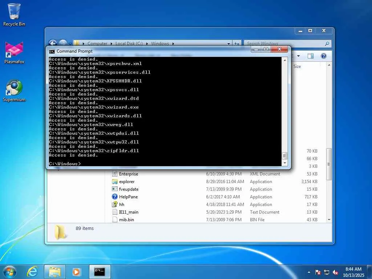Viewport: 372px width, 279px height.
Task: Click Explorer file list scrollbar thumb
Action: [x=329, y=164]
